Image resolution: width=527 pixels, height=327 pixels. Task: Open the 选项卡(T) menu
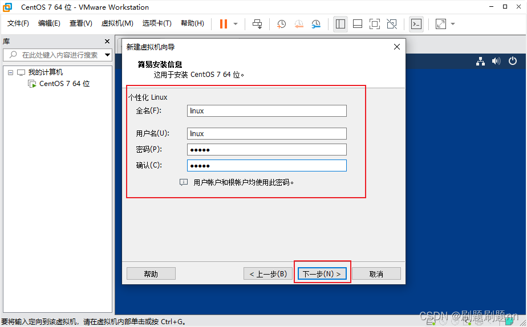pos(157,23)
